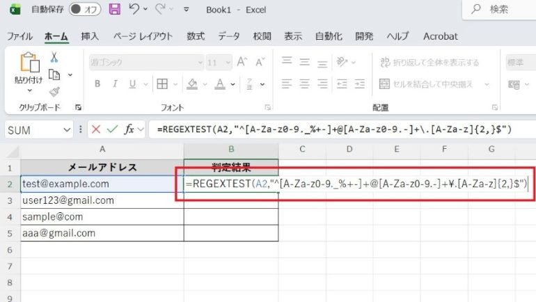The height and width of the screenshot is (302, 536).
Task: Click cell test@example.com
Action: point(102,184)
